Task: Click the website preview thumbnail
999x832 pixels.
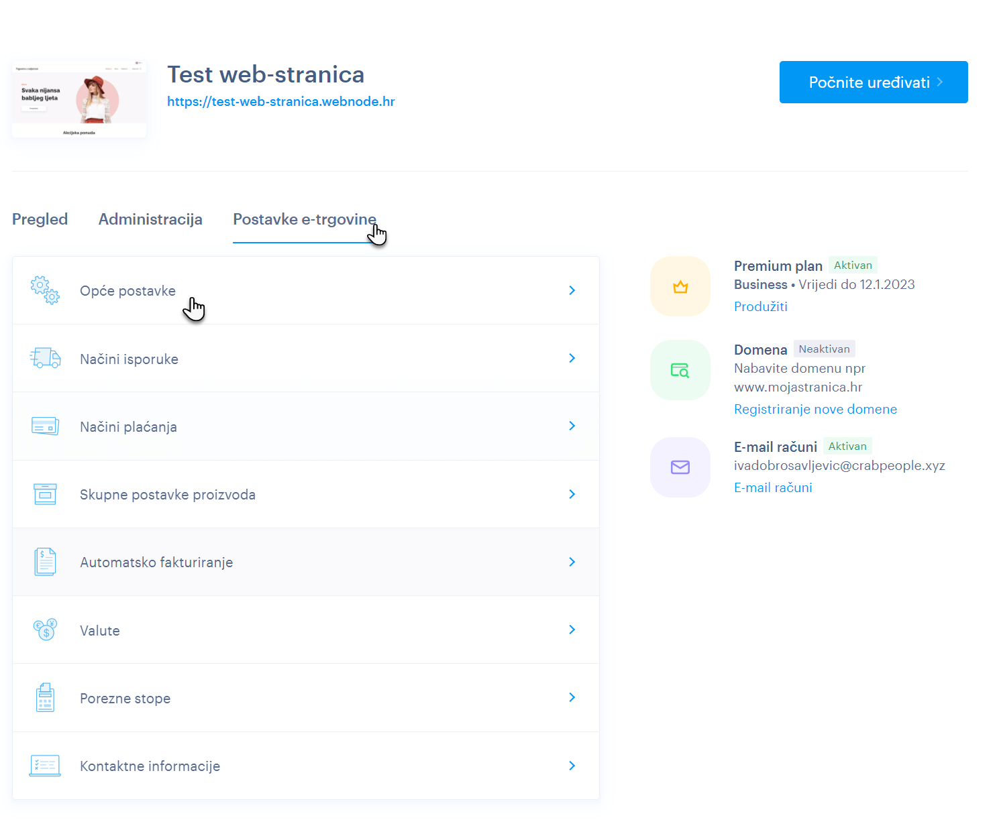Action: (x=79, y=99)
